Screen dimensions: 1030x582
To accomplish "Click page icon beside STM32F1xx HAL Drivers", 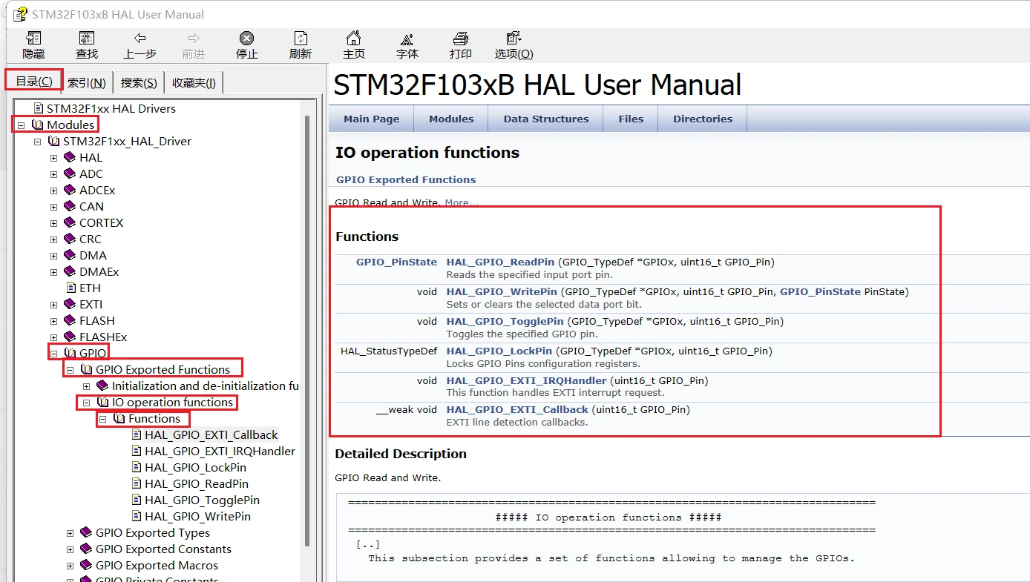I will (39, 108).
